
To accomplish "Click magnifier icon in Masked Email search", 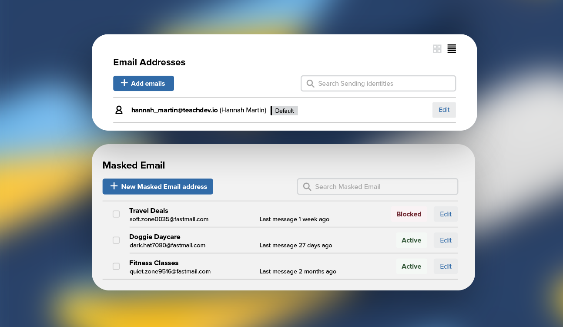I will [307, 187].
